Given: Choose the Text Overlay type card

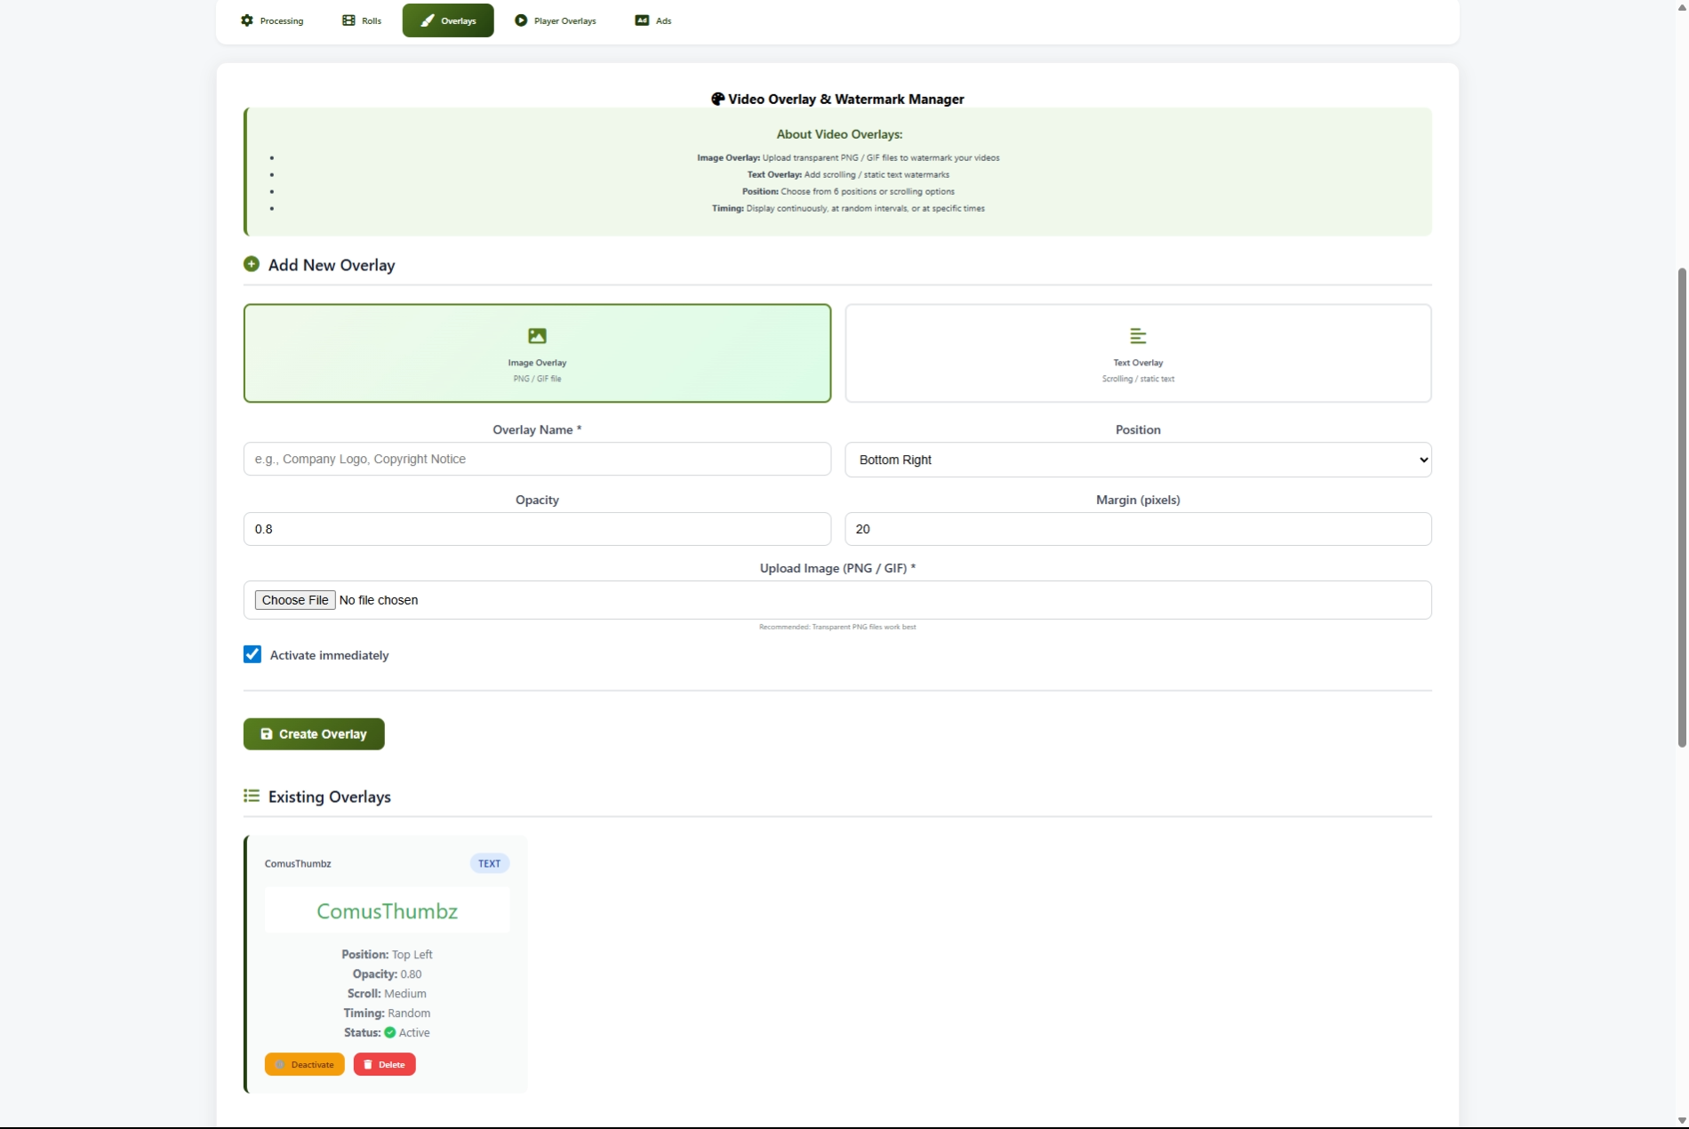Looking at the screenshot, I should click(x=1138, y=354).
